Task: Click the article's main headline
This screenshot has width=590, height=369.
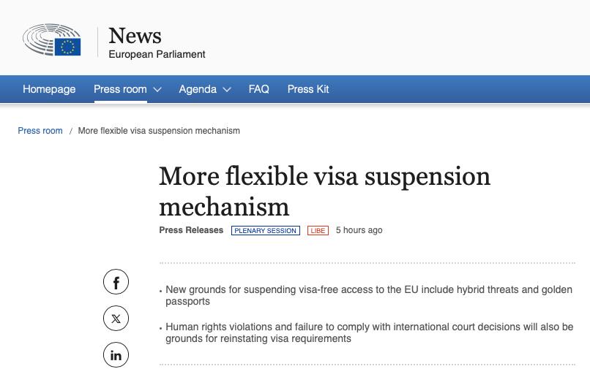Action: (x=324, y=191)
